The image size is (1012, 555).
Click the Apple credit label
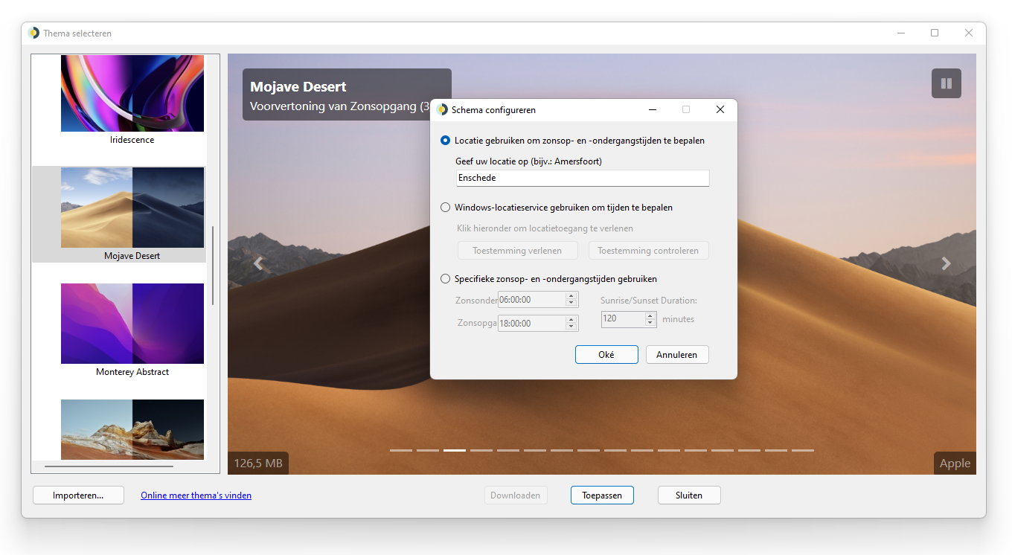(x=955, y=463)
